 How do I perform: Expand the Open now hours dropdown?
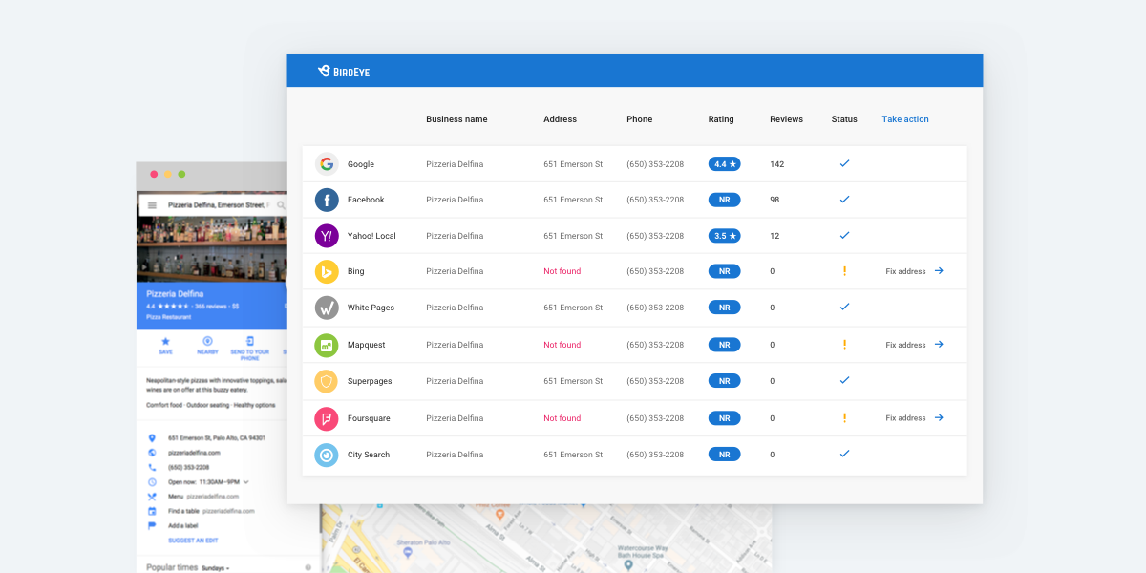pos(245,482)
